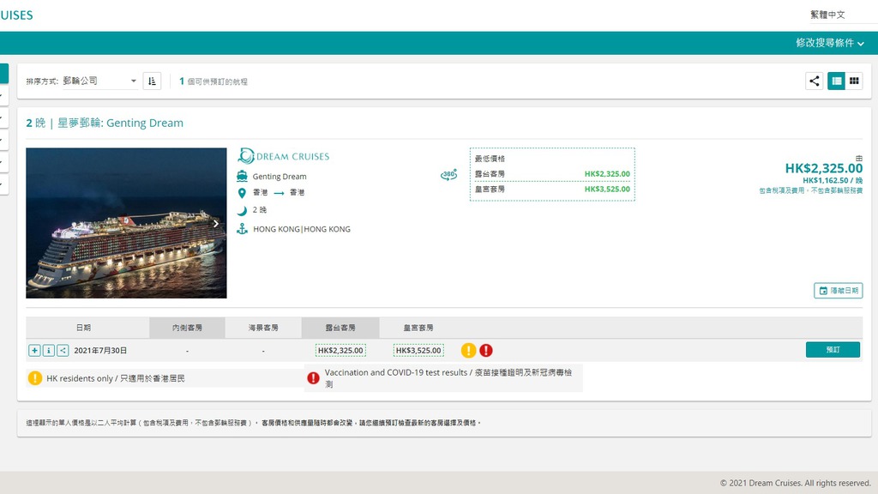The image size is (878, 494).
Task: Select the 海景客房 cabin column header
Action: pos(263,328)
